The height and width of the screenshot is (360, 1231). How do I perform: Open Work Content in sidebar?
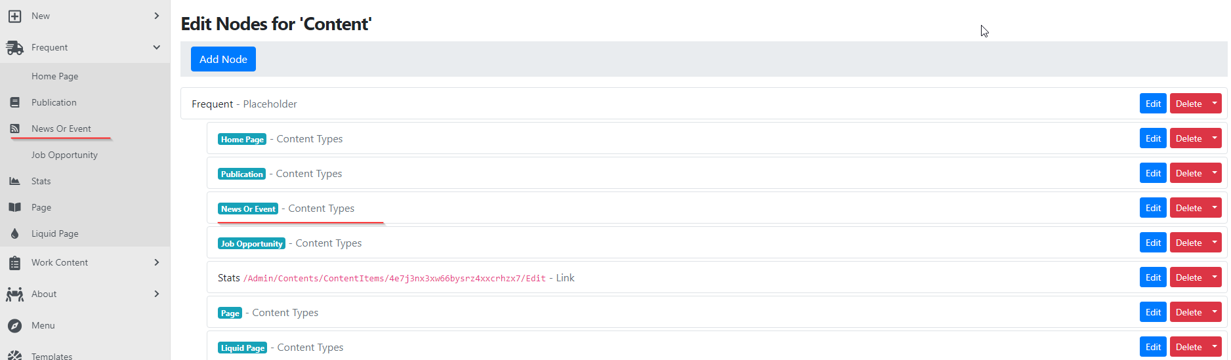(x=59, y=262)
